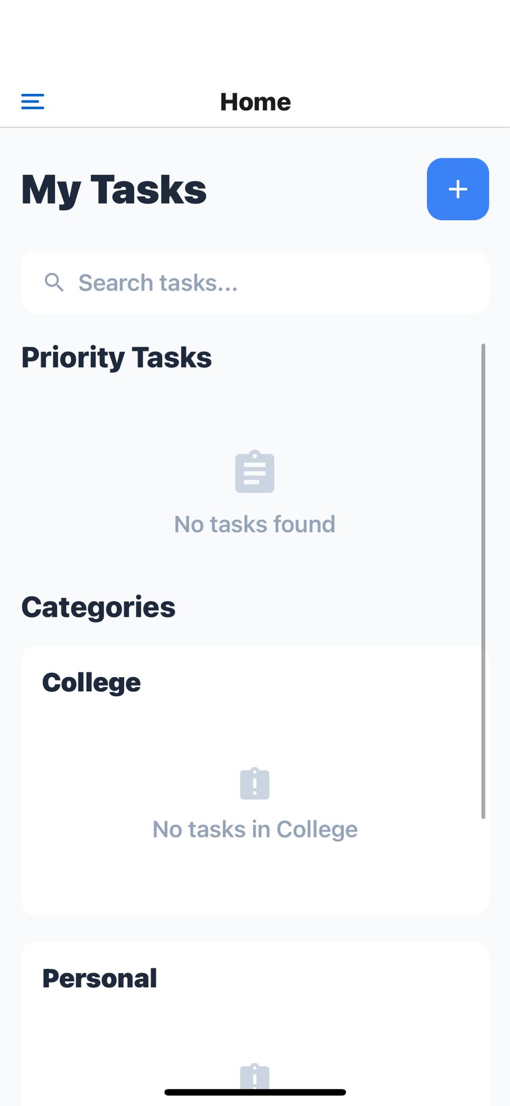Screen dimensions: 510x1106
Task: Open the College category card
Action: click(255, 780)
